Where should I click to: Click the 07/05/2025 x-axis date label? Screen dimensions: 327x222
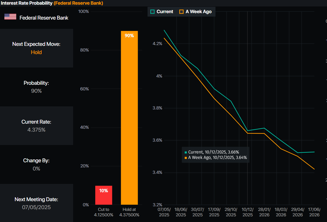coord(164,212)
